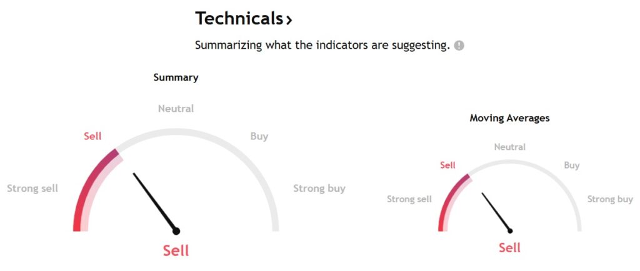
Task: Select the Summary gauge title
Action: 176,77
